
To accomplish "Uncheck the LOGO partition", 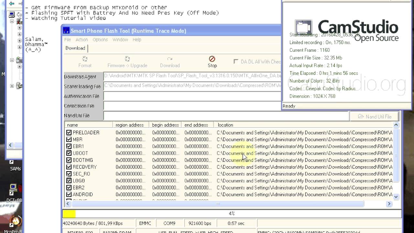I will tap(69, 181).
